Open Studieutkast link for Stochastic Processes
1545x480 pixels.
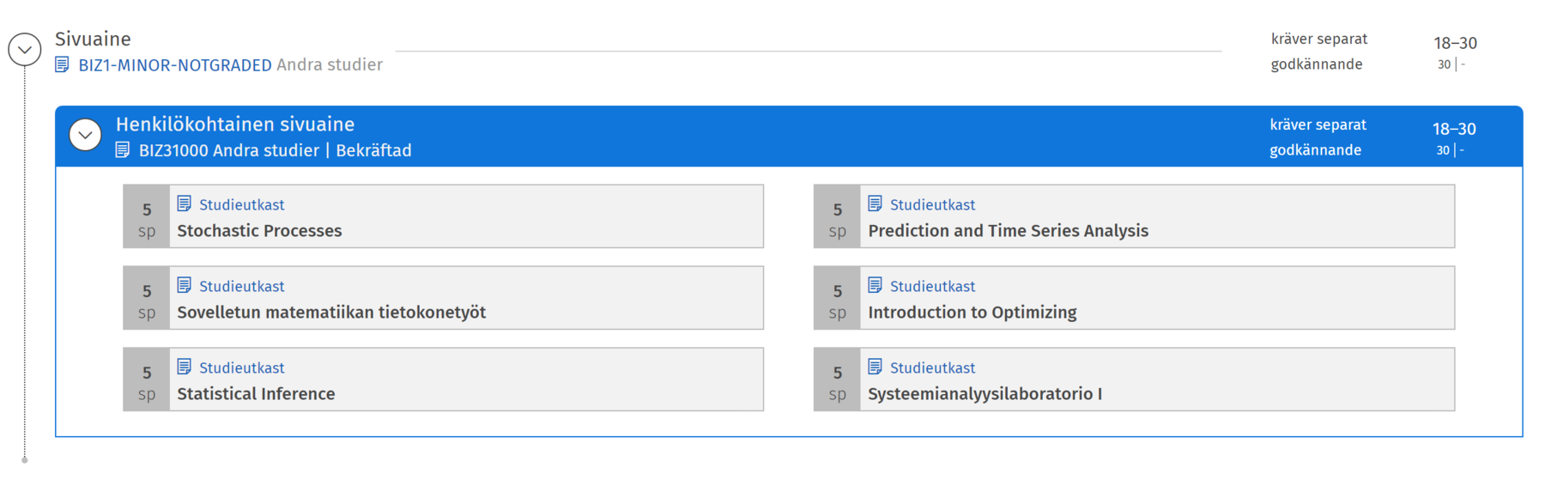pyautogui.click(x=241, y=205)
